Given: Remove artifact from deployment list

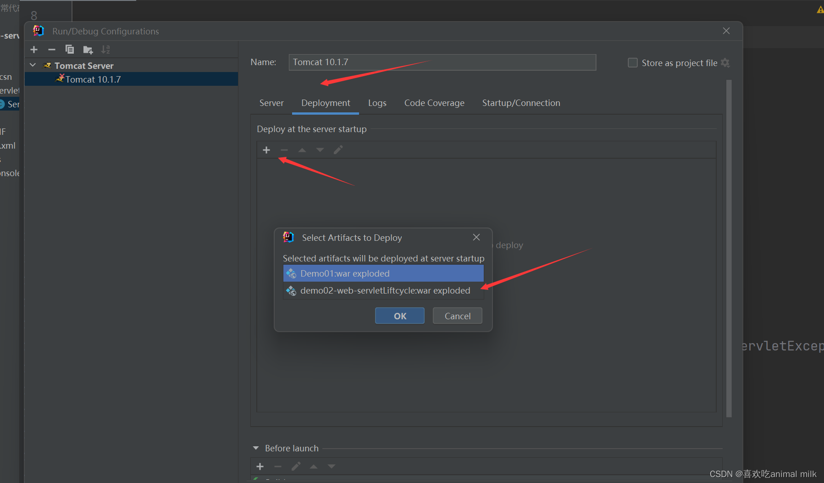Looking at the screenshot, I should point(284,150).
